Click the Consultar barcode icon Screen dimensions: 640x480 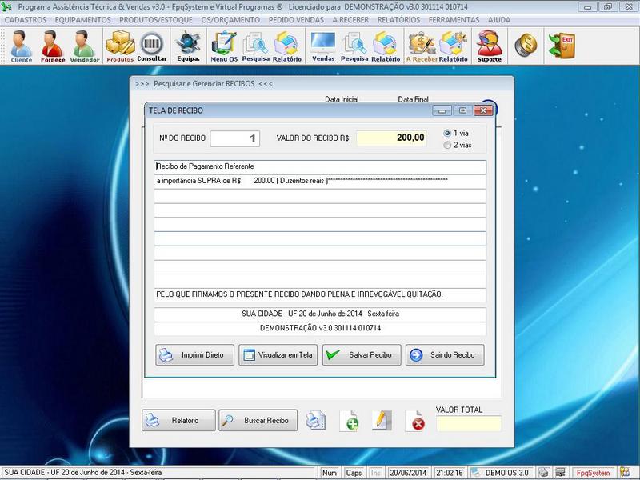pyautogui.click(x=152, y=46)
